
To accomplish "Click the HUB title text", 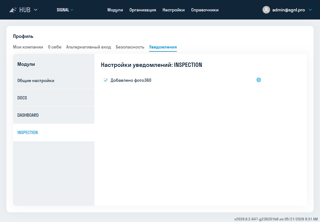I will (25, 10).
